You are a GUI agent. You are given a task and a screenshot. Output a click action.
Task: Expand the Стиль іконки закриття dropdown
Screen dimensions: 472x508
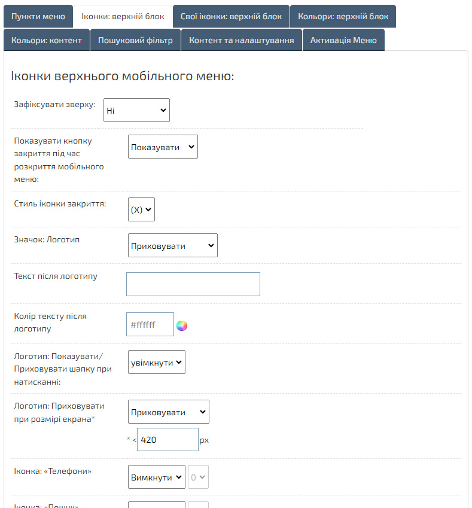pos(141,209)
